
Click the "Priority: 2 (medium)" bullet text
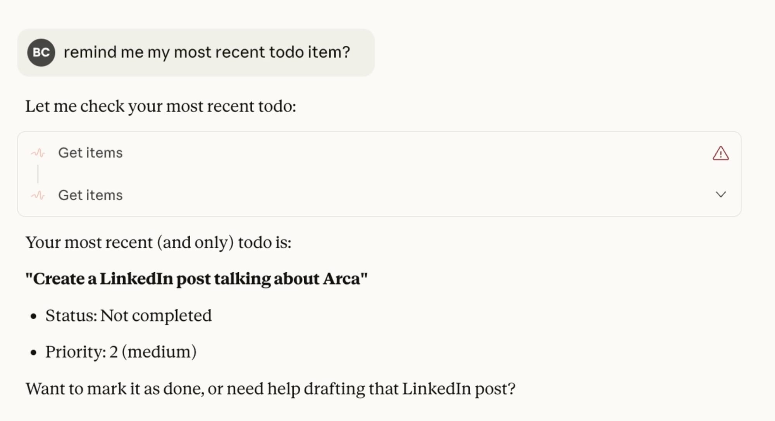click(x=121, y=352)
